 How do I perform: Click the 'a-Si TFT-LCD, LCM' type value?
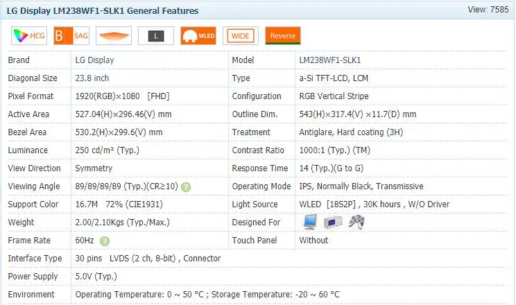(334, 78)
